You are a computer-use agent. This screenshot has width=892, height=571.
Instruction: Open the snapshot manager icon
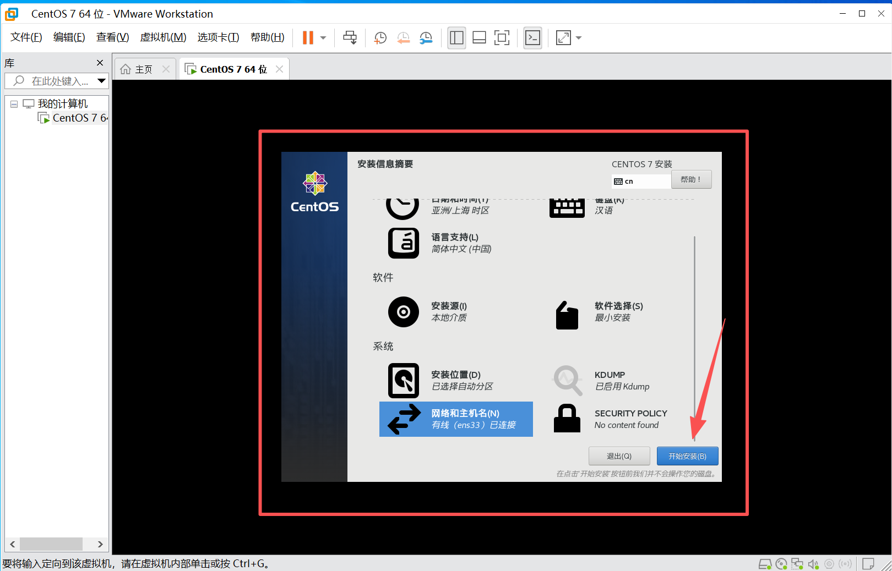tap(426, 37)
